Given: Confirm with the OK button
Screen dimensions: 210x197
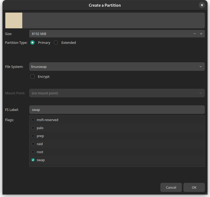Looking at the screenshot, I should pyautogui.click(x=194, y=187).
